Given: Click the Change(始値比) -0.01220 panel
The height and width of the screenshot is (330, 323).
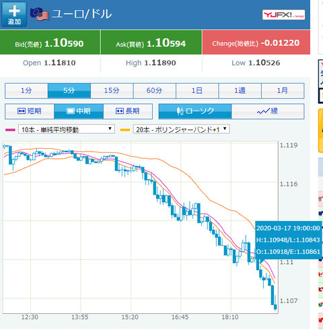Looking at the screenshot, I should (256, 42).
